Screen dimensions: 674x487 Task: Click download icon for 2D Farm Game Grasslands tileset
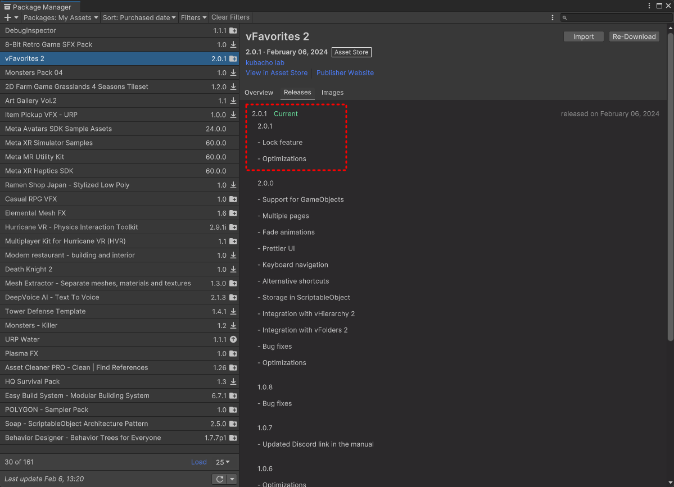(x=233, y=87)
